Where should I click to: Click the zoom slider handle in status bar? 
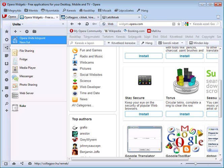tap(195, 164)
